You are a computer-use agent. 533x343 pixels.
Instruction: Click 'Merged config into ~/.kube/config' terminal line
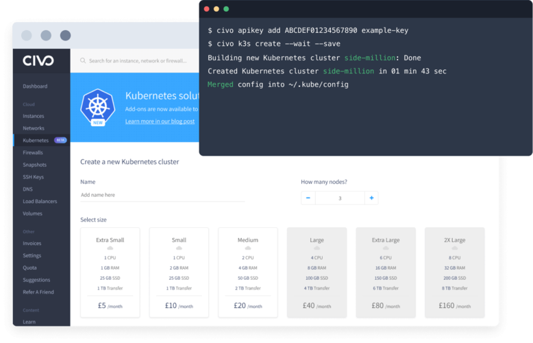click(x=278, y=85)
